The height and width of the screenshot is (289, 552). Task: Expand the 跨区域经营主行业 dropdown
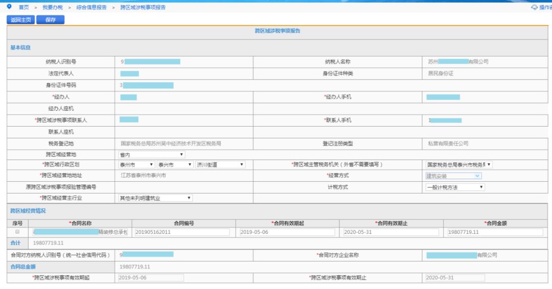point(155,198)
